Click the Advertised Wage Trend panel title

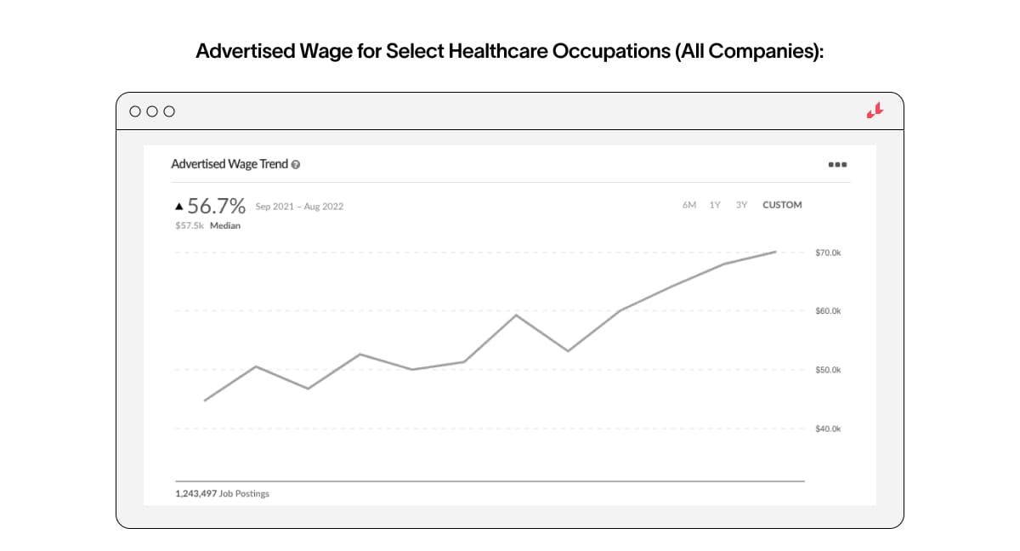coord(229,164)
